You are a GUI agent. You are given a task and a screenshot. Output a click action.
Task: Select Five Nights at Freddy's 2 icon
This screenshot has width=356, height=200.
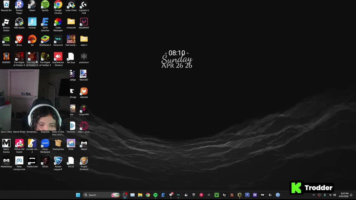[32, 59]
